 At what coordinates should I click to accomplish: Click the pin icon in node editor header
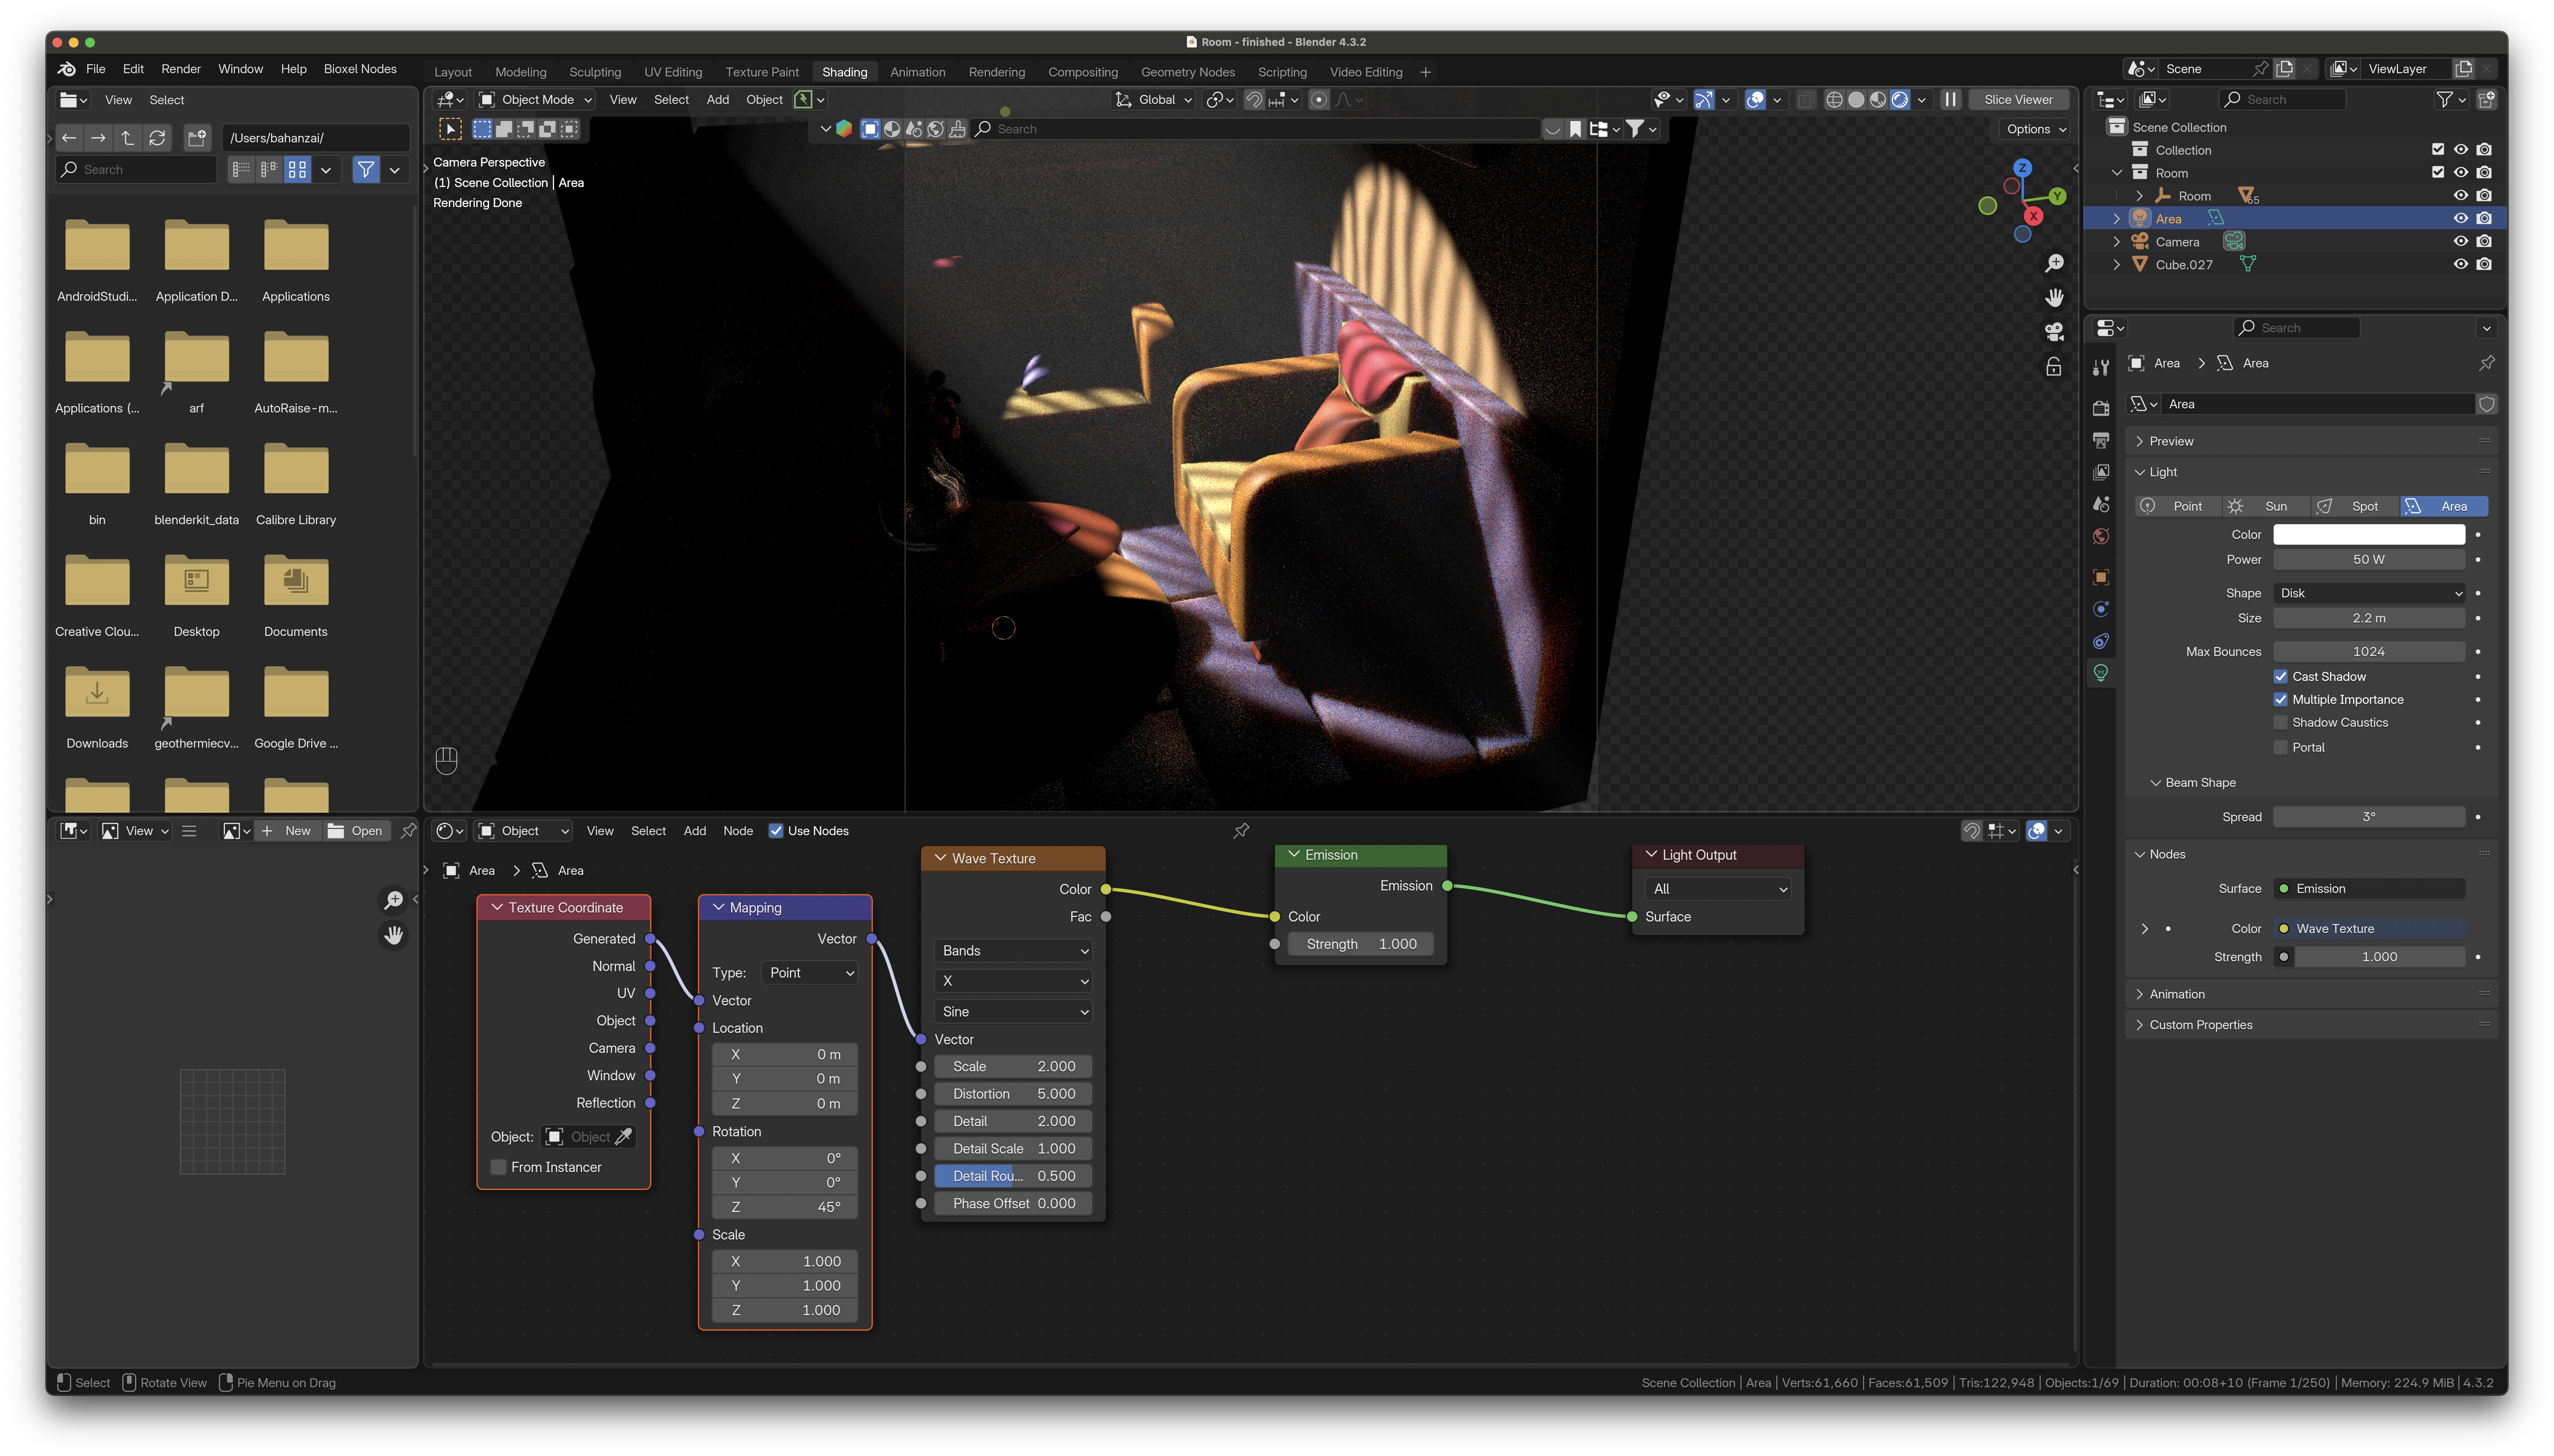[1241, 831]
